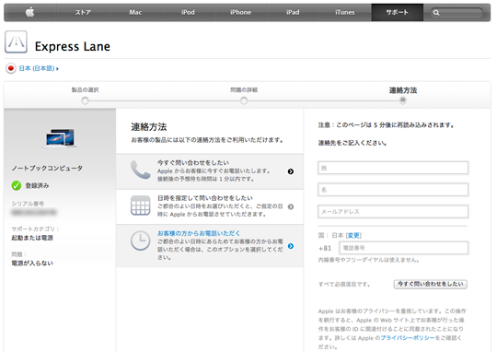Focus the 名 first name field
The width and height of the screenshot is (497, 352).
click(x=393, y=190)
